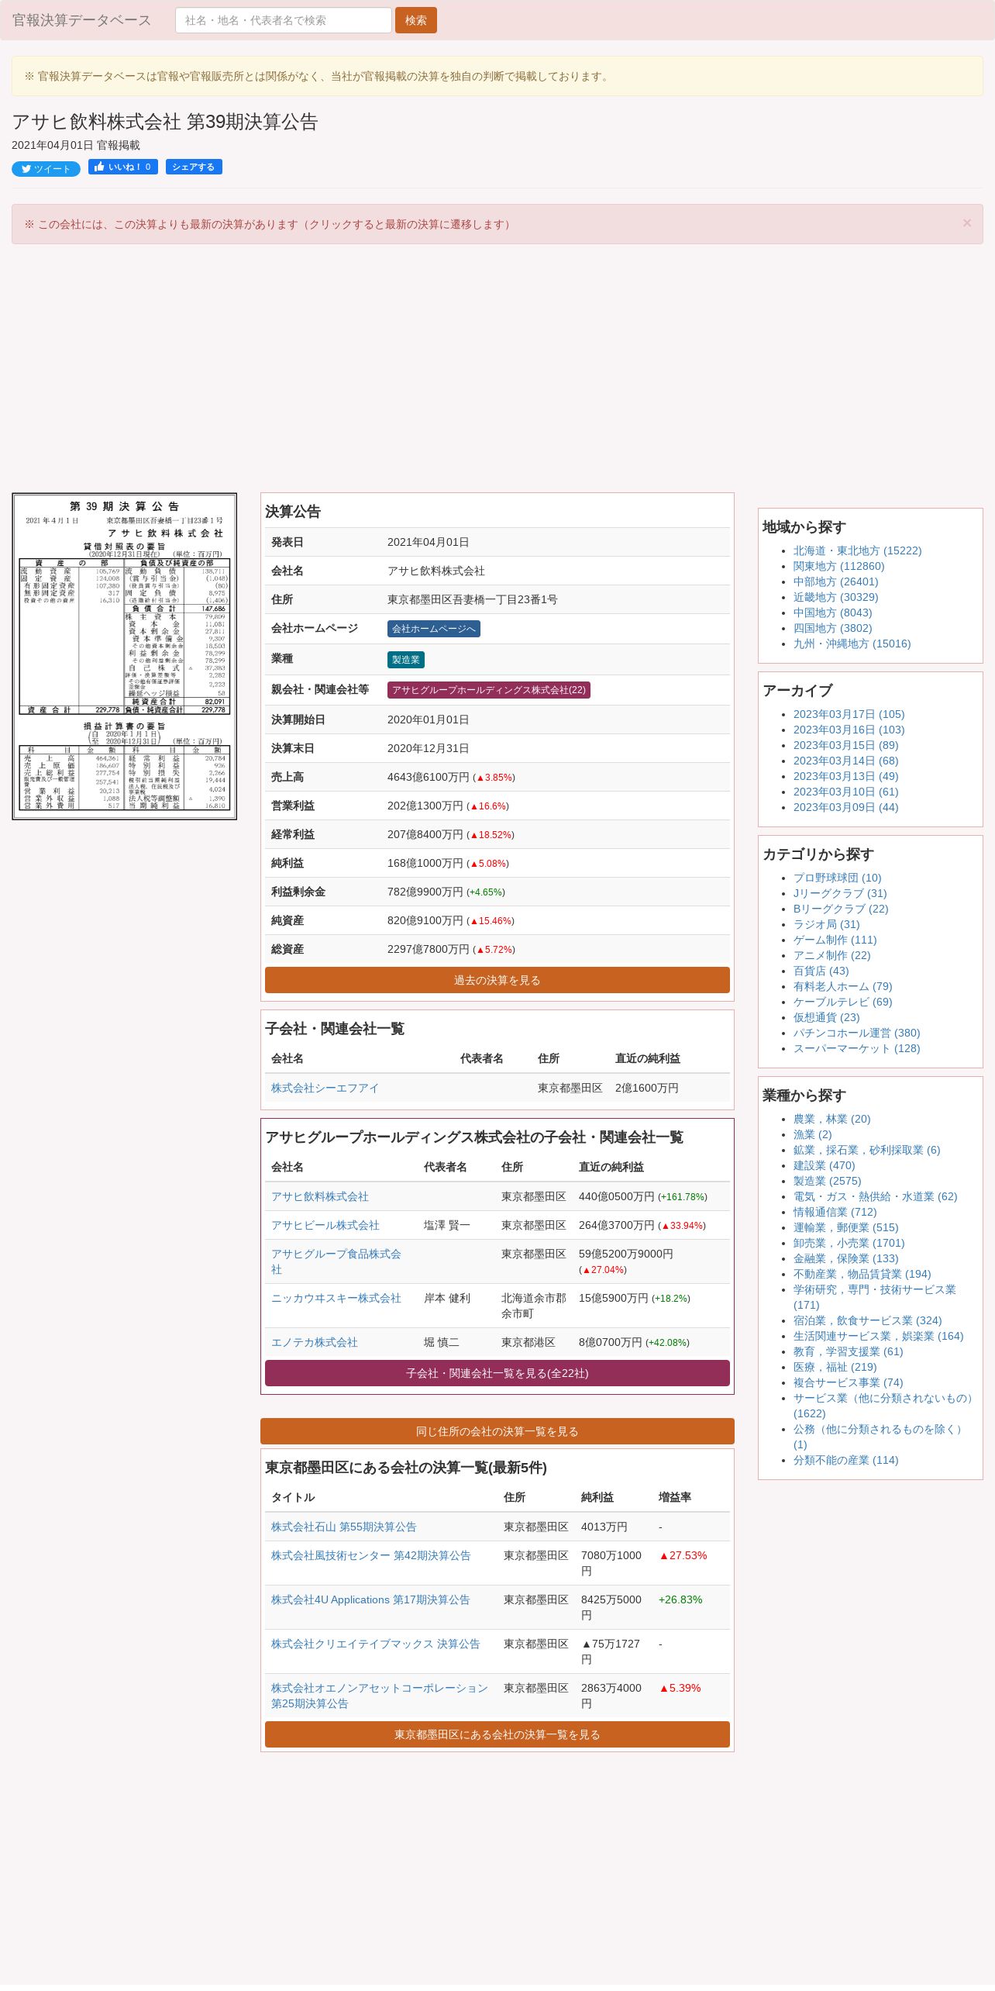Open アサヒ飲料株式会社 in group list

[x=320, y=1196]
